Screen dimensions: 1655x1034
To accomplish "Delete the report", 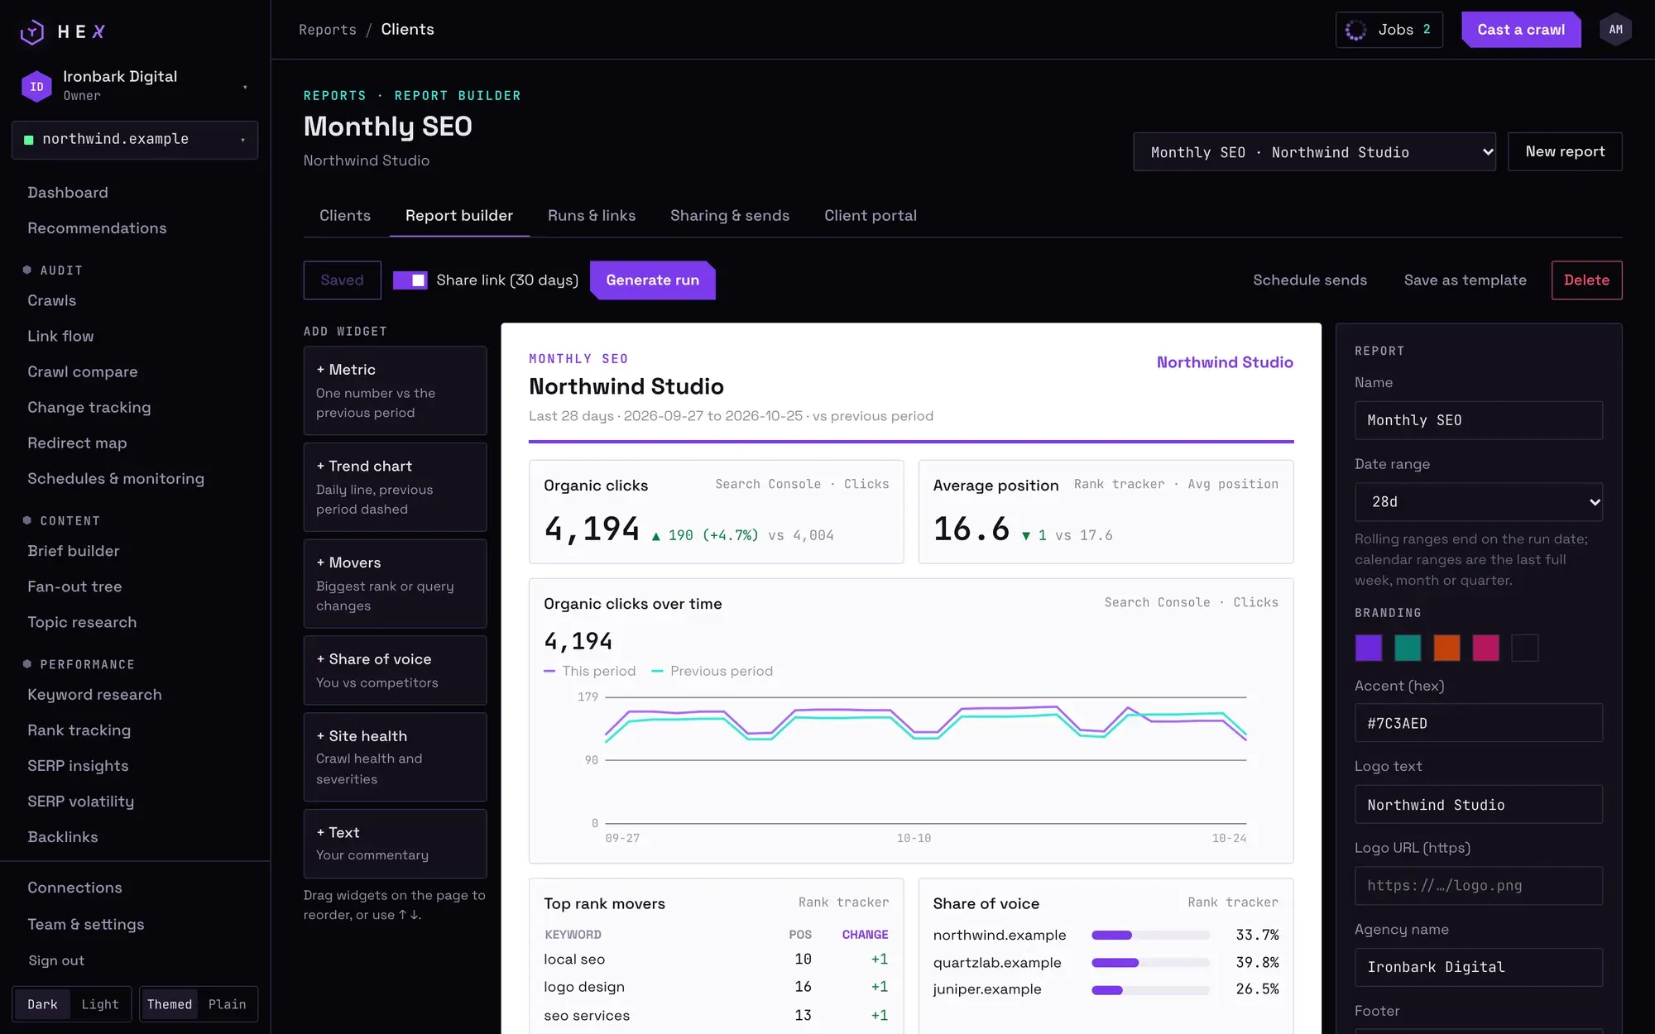I will [1586, 280].
